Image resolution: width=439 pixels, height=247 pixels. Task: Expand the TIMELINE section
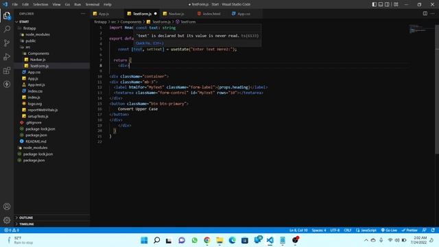click(52, 224)
